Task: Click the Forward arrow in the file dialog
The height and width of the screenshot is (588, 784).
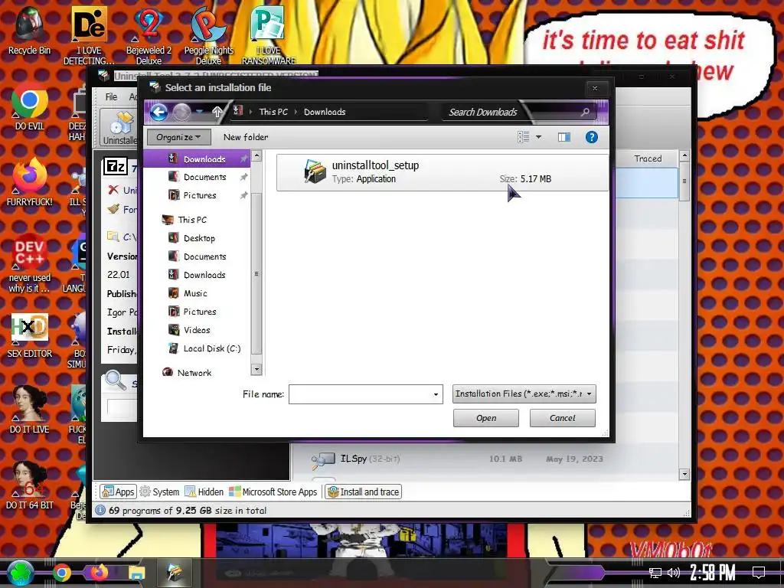Action: click(x=181, y=112)
